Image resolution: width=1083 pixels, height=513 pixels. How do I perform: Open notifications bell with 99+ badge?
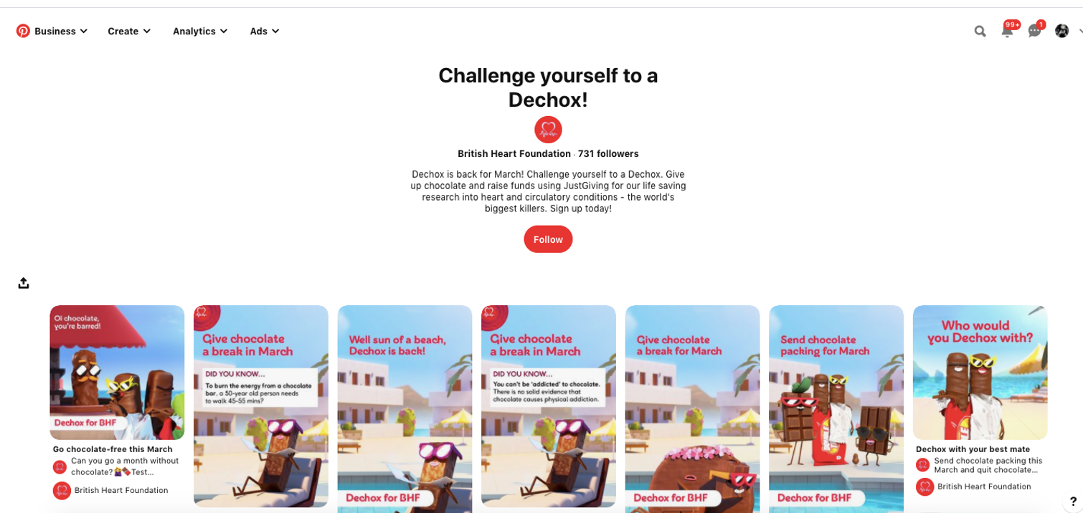(x=1008, y=31)
